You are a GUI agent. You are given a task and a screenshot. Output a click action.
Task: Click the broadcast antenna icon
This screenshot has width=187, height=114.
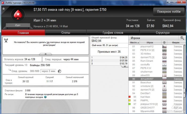6,40
